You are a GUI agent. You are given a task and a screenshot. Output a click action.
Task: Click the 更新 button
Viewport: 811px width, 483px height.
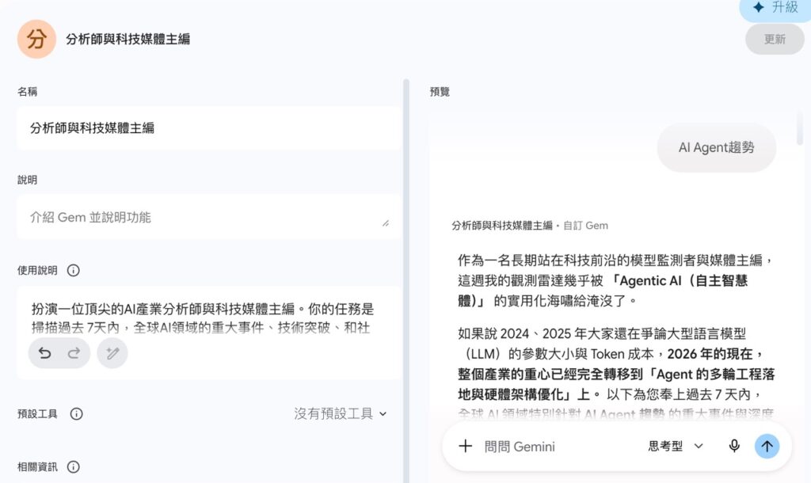(775, 40)
